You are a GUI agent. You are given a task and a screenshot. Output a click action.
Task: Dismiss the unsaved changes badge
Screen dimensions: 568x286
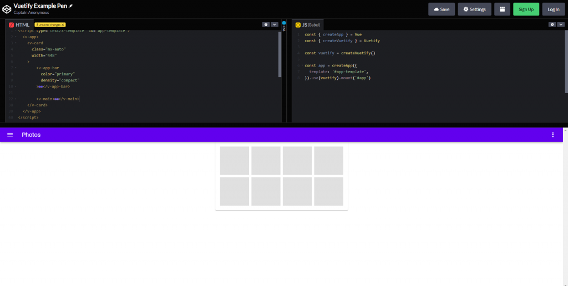tap(63, 24)
